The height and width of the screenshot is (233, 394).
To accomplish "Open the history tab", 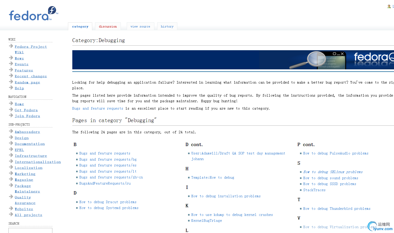I will tap(167, 27).
